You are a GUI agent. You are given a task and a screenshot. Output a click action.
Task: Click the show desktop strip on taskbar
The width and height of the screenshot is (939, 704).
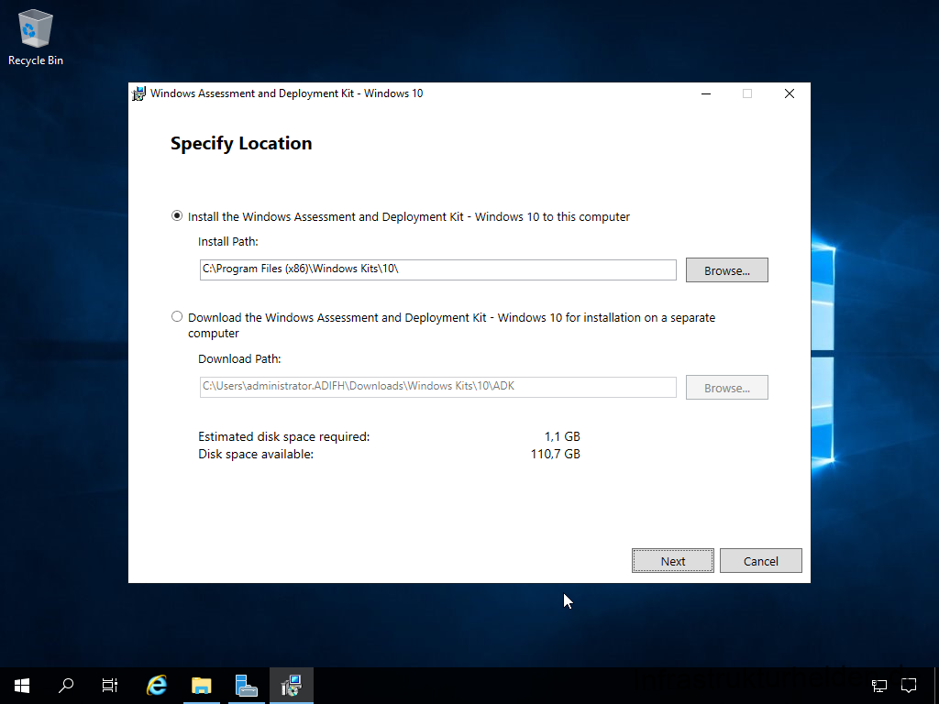click(x=936, y=686)
